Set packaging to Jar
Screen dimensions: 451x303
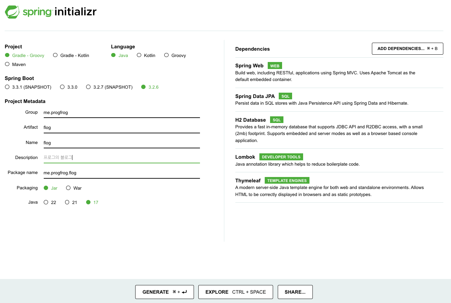click(x=51, y=188)
